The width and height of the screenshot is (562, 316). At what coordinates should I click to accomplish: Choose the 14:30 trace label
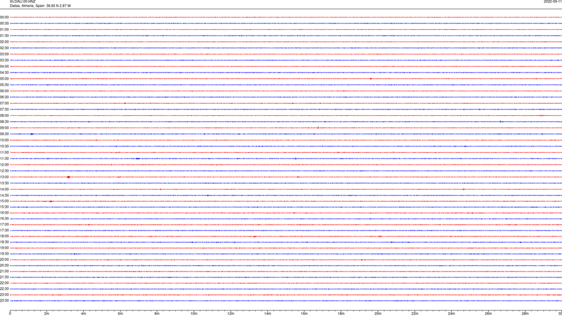(x=4, y=195)
